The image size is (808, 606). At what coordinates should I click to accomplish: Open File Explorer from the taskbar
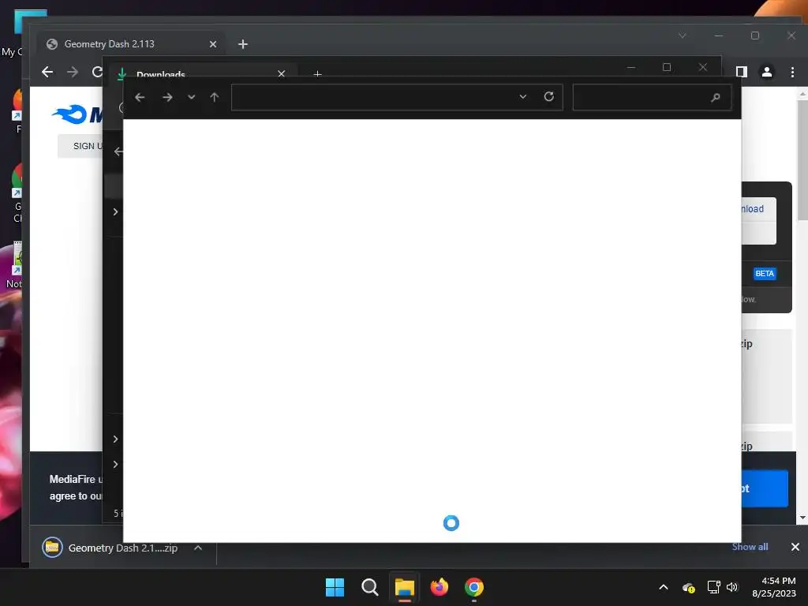tap(405, 587)
